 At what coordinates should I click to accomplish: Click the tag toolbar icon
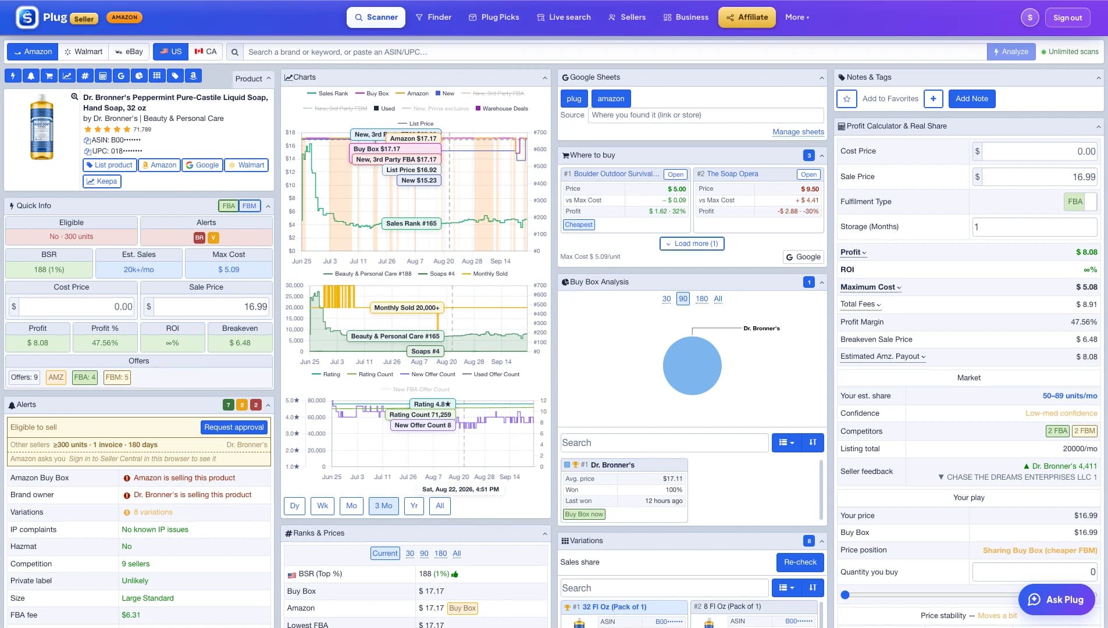pyautogui.click(x=175, y=76)
